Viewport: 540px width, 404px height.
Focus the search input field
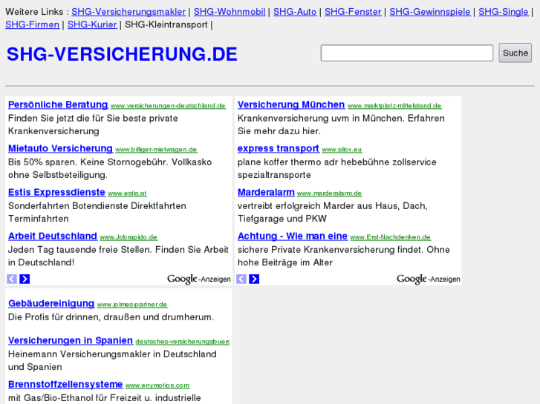coord(407,53)
